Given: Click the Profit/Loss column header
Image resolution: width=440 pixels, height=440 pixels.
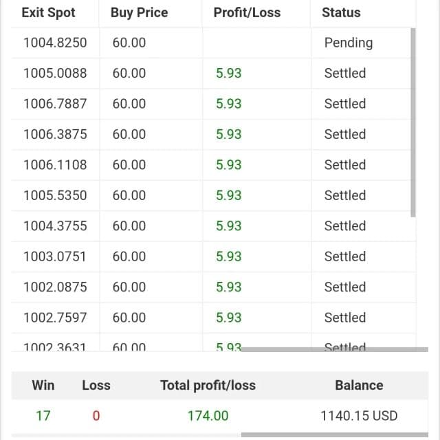Looking at the screenshot, I should tap(247, 12).
